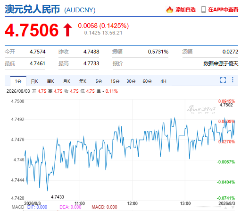This screenshot has width=241, height=211.
Task: Select the 年K chart period
Action: pyautogui.click(x=83, y=81)
